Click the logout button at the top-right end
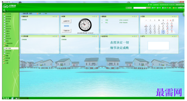The width and height of the screenshot is (187, 101). coord(181,8)
